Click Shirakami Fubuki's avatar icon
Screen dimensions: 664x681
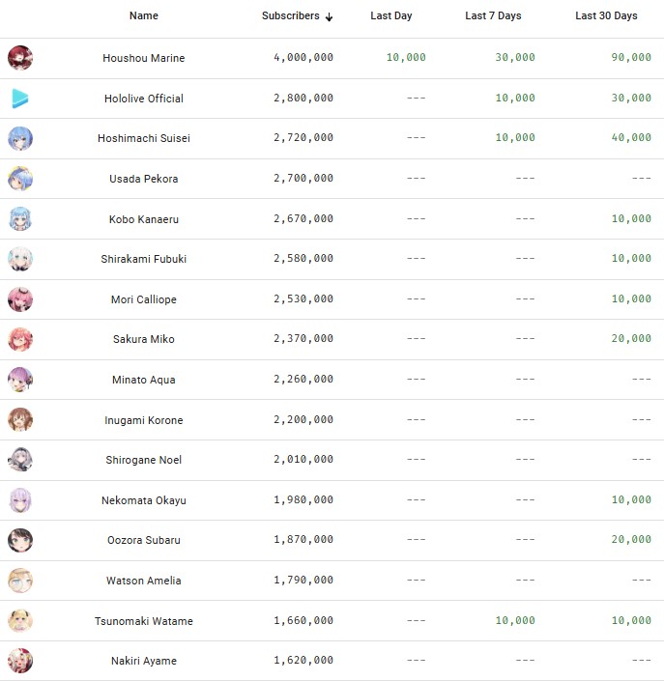click(20, 259)
